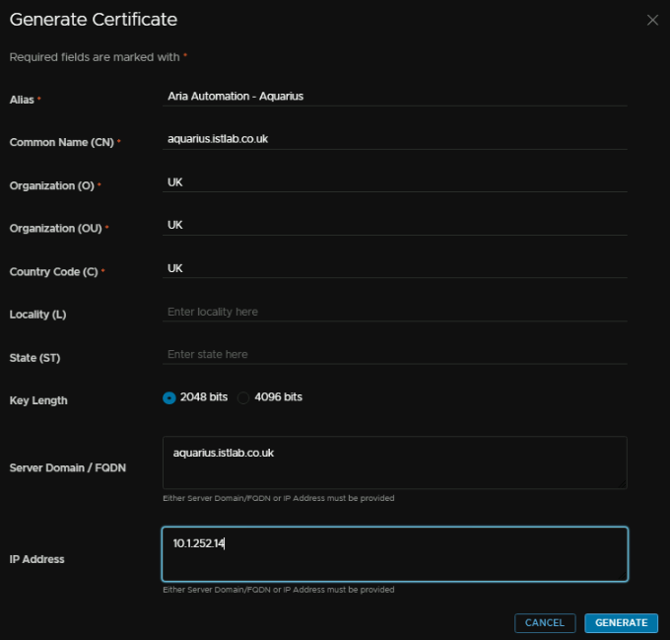
Task: Click the Organization (O) label
Action: coord(51,186)
